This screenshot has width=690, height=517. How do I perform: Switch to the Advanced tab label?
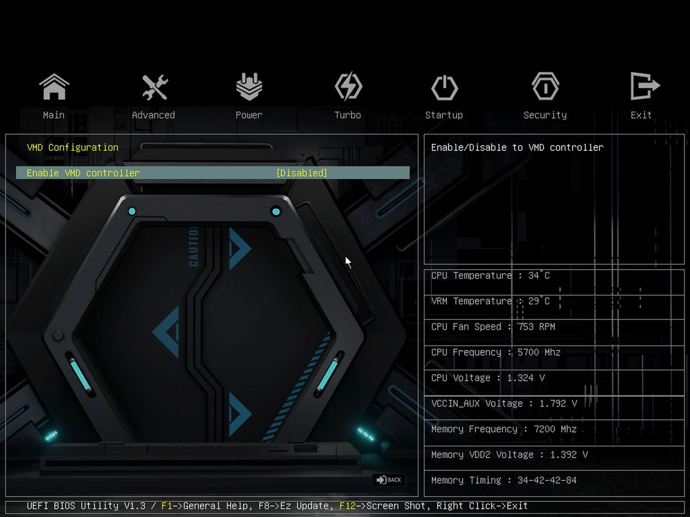pyautogui.click(x=154, y=115)
